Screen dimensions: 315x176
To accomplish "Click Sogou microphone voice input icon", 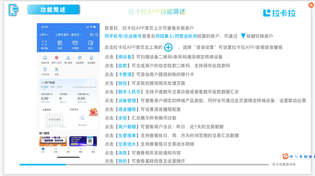I will (301, 157).
